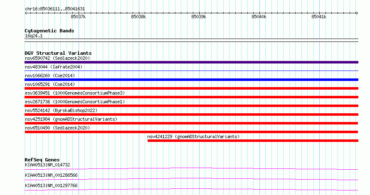Screen dimensions: 370x195
Task: Open transcript KIAA0513|NM_001297766 label
Action: (51, 185)
